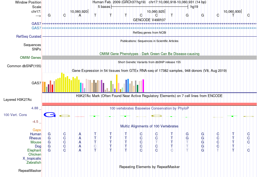The image size is (257, 177).
Task: Click the RepeatMasker track label
Action: click(30, 171)
